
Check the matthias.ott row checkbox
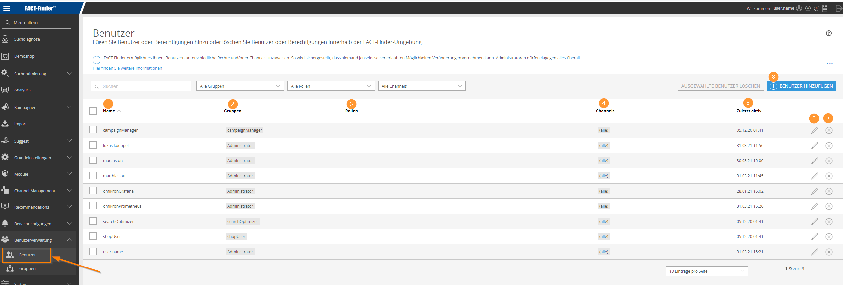point(93,175)
